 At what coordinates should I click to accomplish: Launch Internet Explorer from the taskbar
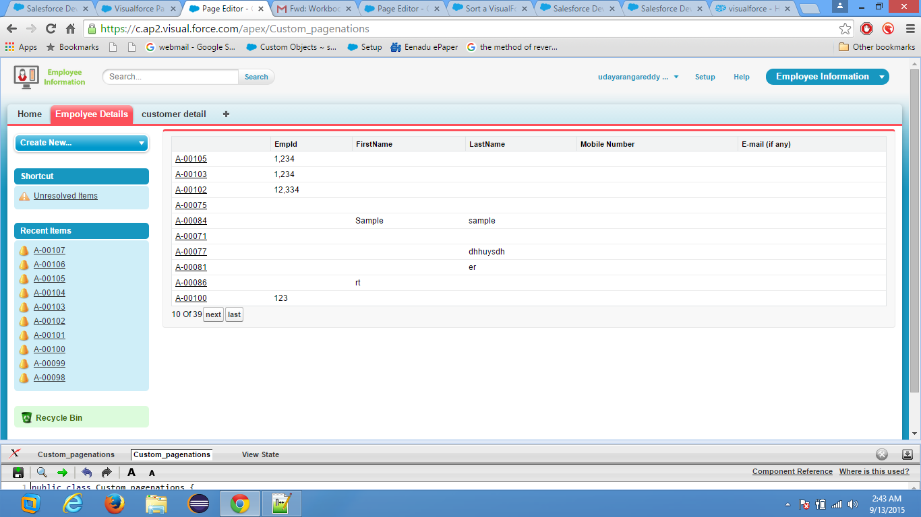coord(73,503)
